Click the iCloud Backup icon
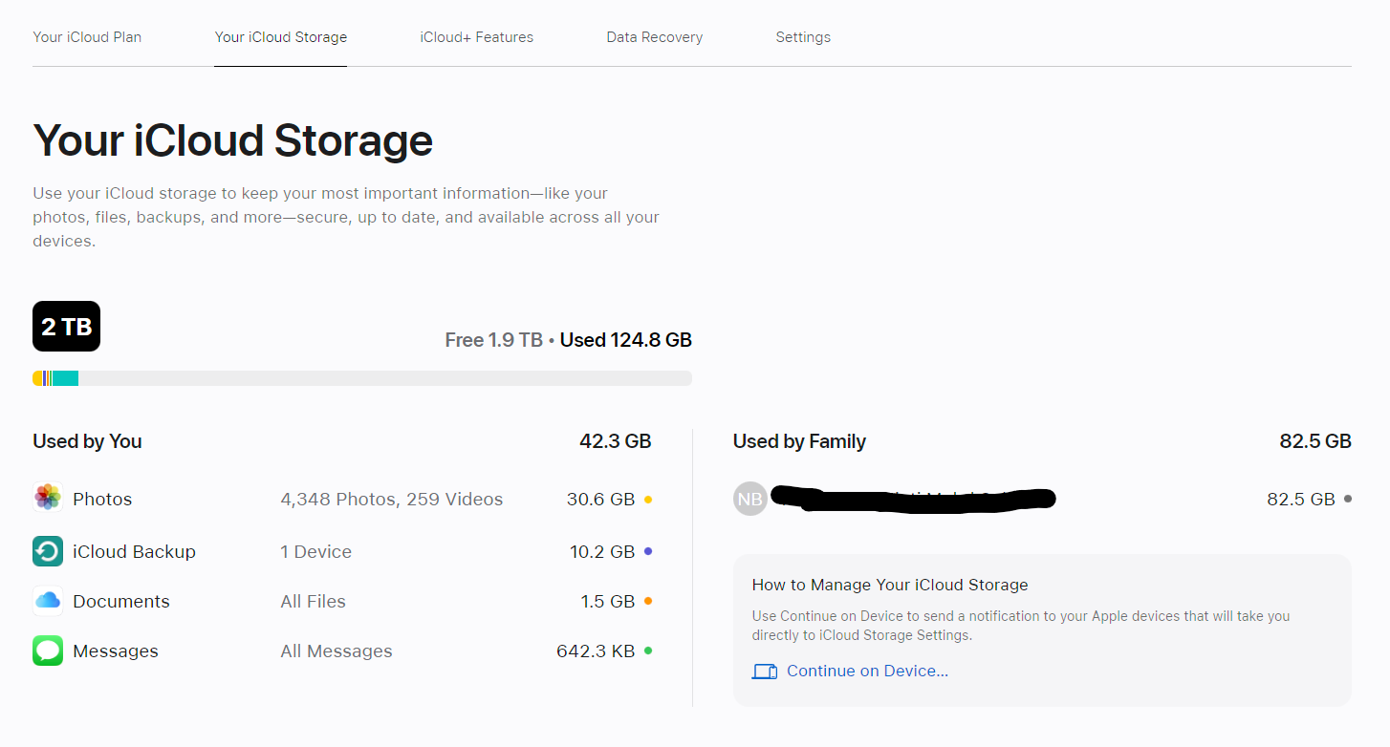1390x747 pixels. pyautogui.click(x=48, y=551)
